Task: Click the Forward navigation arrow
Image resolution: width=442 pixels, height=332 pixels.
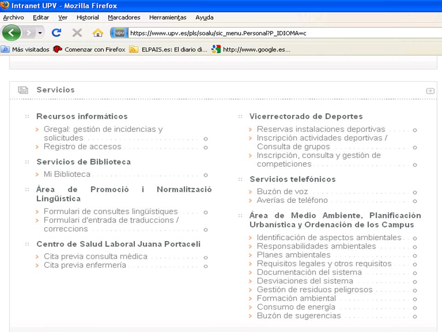Action: [29, 33]
